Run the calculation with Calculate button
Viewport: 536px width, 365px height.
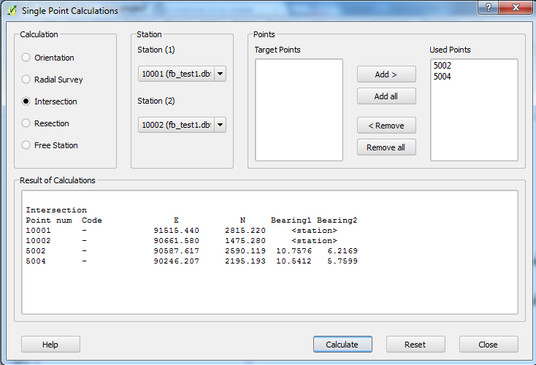point(342,345)
